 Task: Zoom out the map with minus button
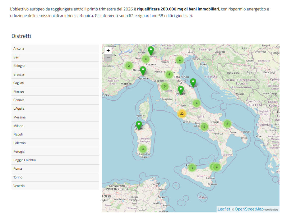point(108,58)
